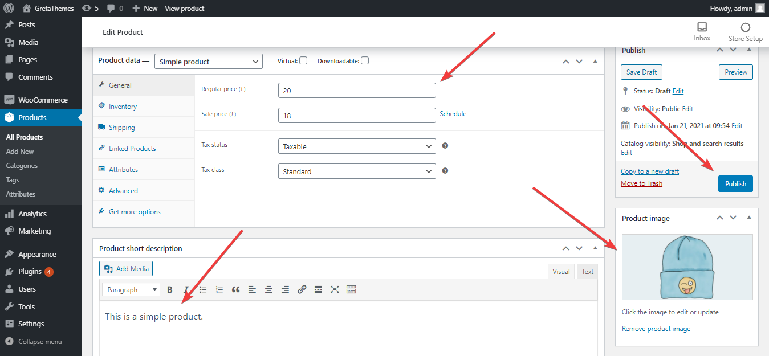Tick the Virtual checkbox
This screenshot has height=356, width=769.
tap(303, 60)
